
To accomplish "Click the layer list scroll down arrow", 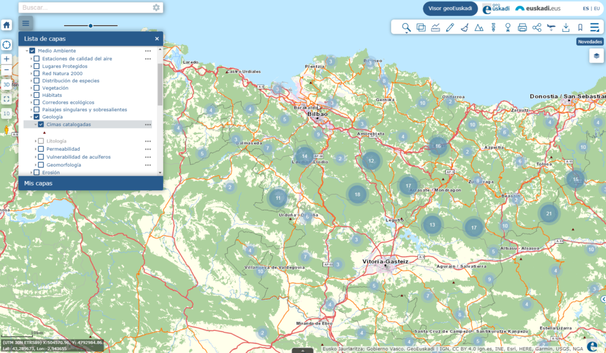I will [160, 173].
